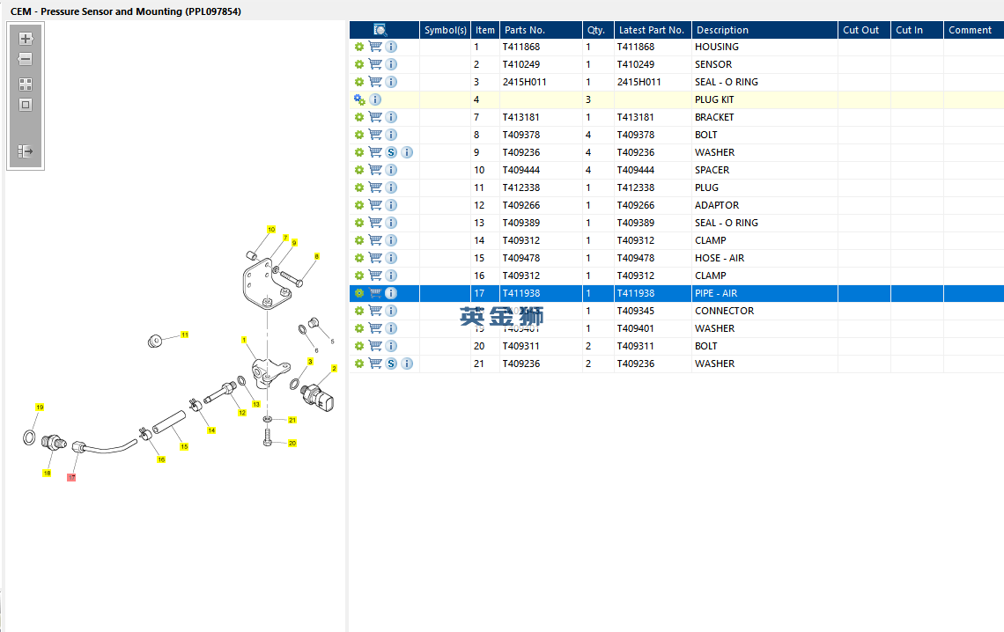Select the ADAPTOR description cell
Image resolution: width=1004 pixels, height=632 pixels.
click(764, 205)
